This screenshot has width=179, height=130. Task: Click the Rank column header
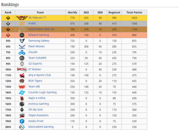pyautogui.click(x=8, y=13)
